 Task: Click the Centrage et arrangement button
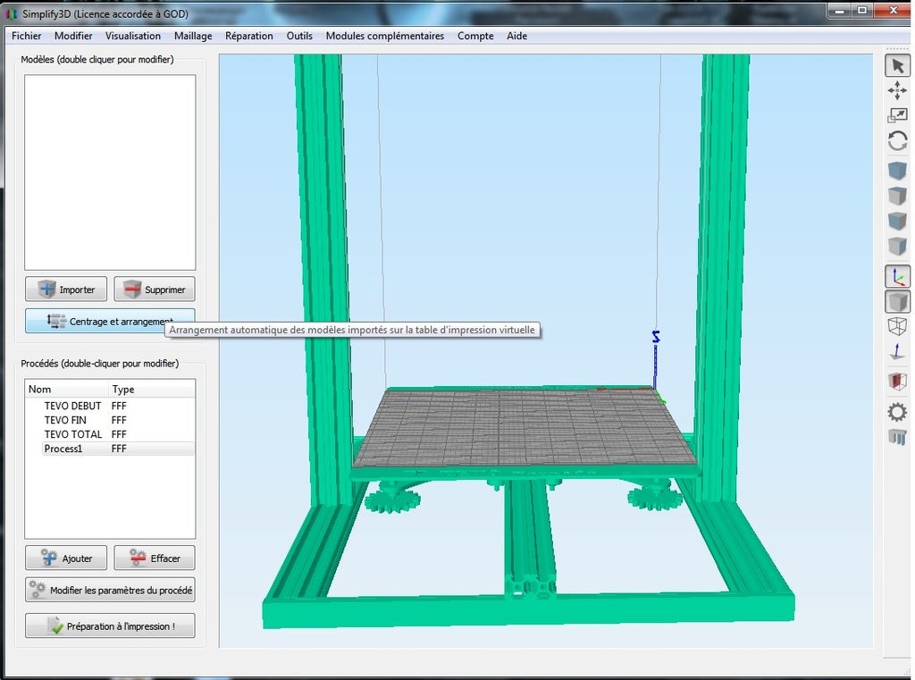pyautogui.click(x=110, y=321)
